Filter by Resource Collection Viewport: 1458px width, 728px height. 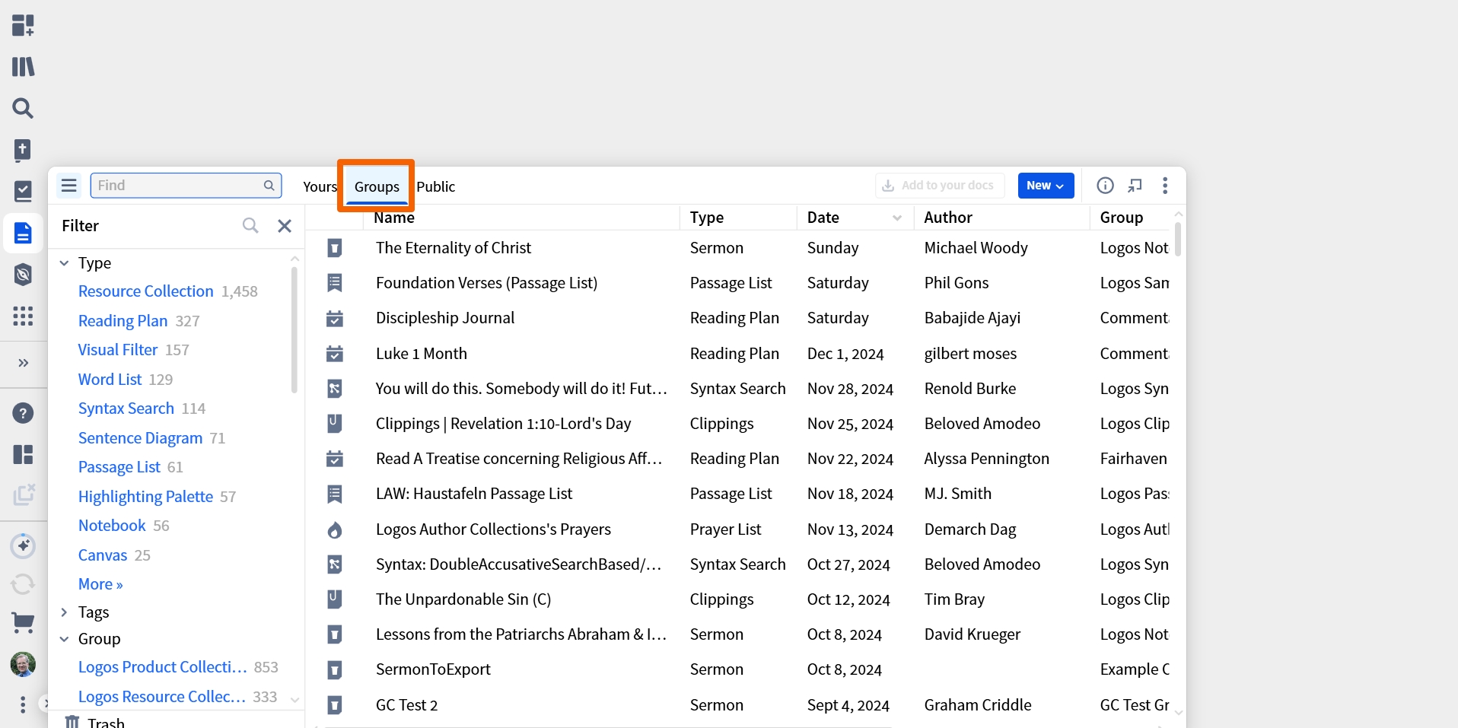point(146,291)
